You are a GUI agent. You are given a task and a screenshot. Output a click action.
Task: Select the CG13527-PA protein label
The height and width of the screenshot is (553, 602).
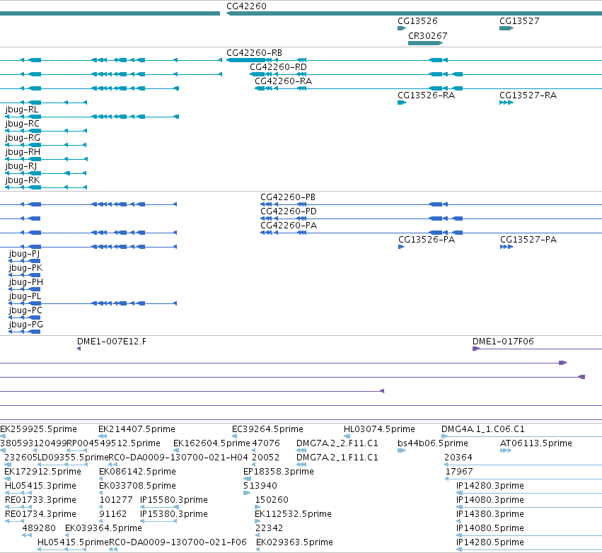pos(528,240)
